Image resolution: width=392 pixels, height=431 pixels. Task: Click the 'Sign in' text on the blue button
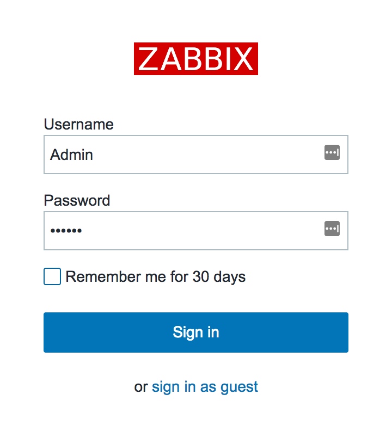(196, 333)
